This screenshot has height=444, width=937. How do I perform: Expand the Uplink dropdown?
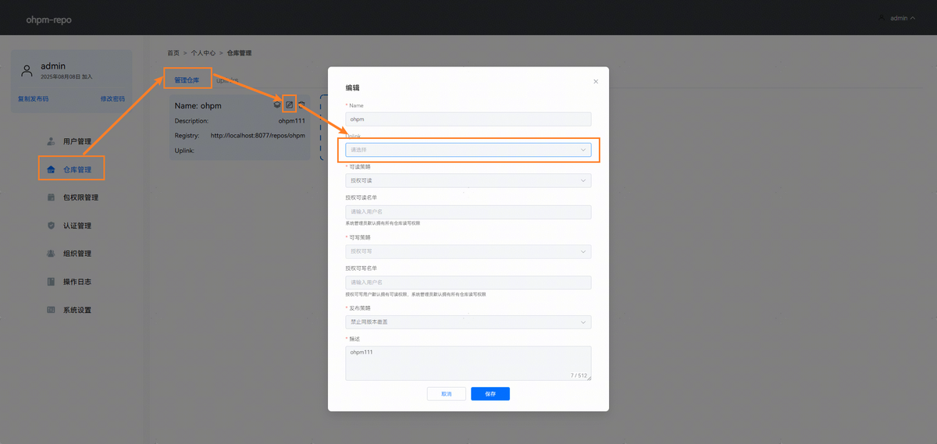coord(468,150)
